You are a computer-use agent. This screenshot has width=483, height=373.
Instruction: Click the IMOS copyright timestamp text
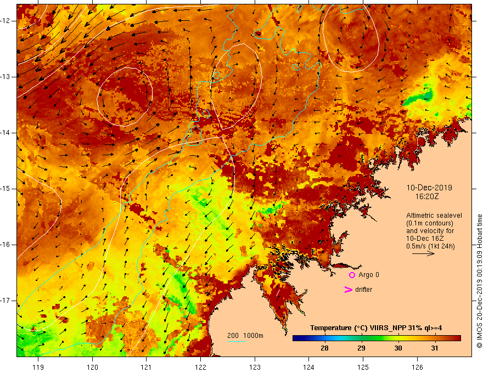[x=479, y=281]
